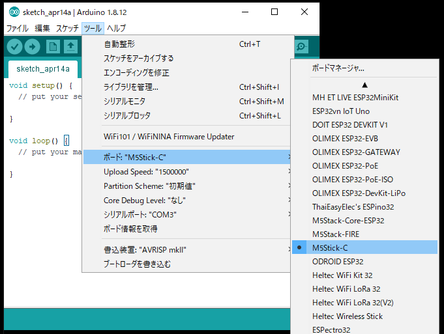Open the ファイル menu
Image resolution: width=444 pixels, height=334 pixels.
tap(18, 29)
